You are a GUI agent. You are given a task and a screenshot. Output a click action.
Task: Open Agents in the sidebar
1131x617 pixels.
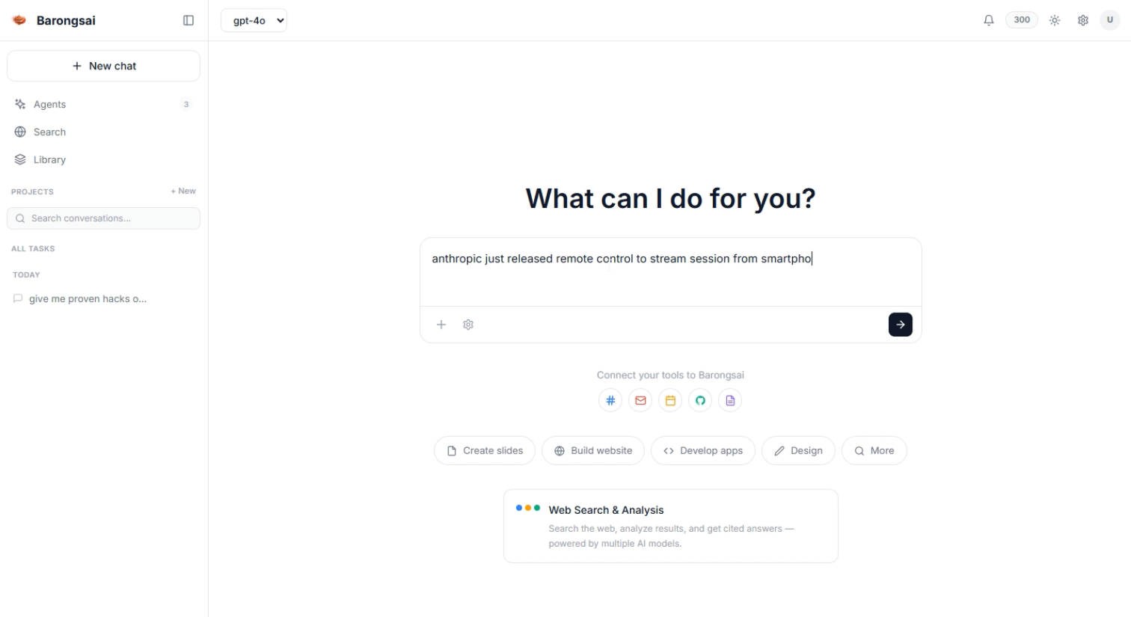[x=103, y=104]
